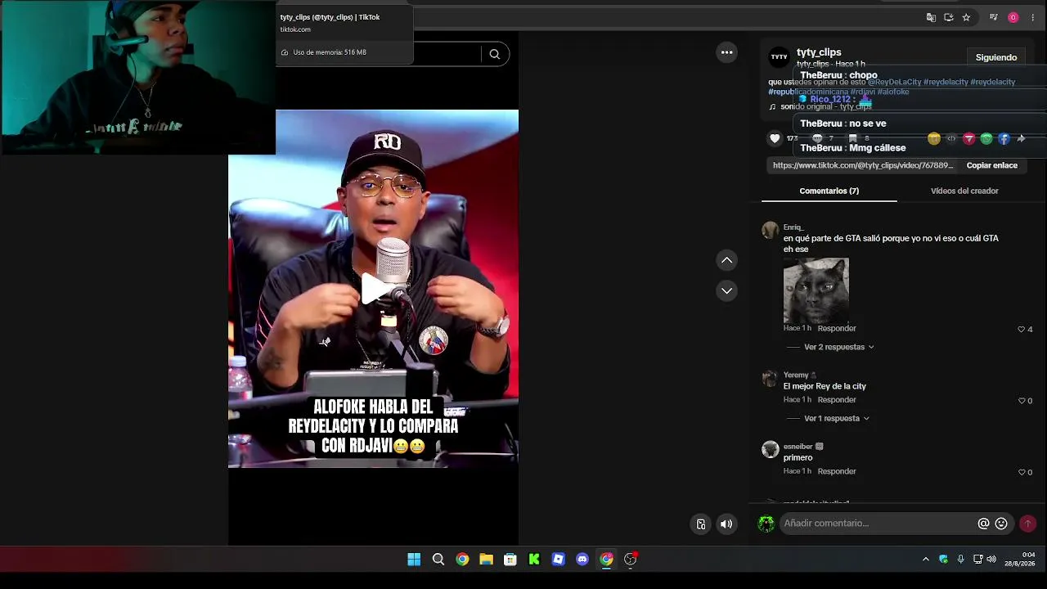Share video to WhatsApp
The height and width of the screenshot is (589, 1047).
point(986,138)
